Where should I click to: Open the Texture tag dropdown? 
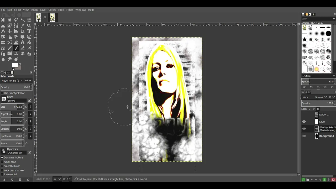(x=318, y=76)
